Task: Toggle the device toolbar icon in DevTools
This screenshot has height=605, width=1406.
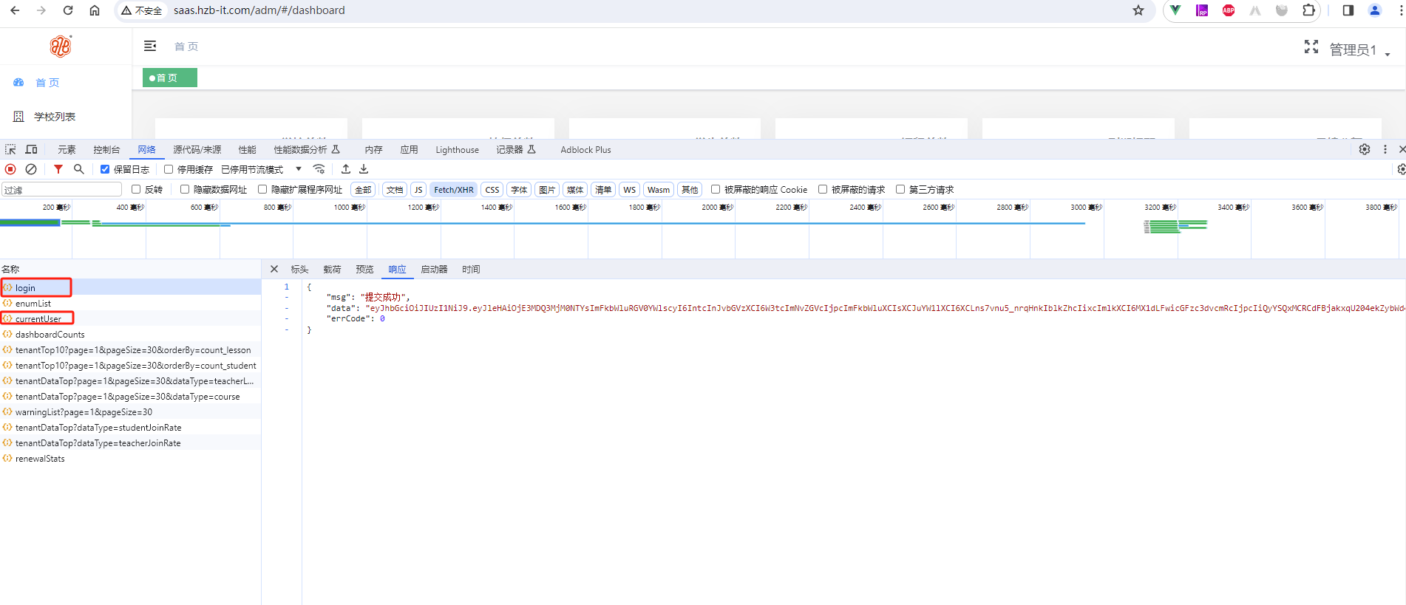Action: [x=31, y=149]
